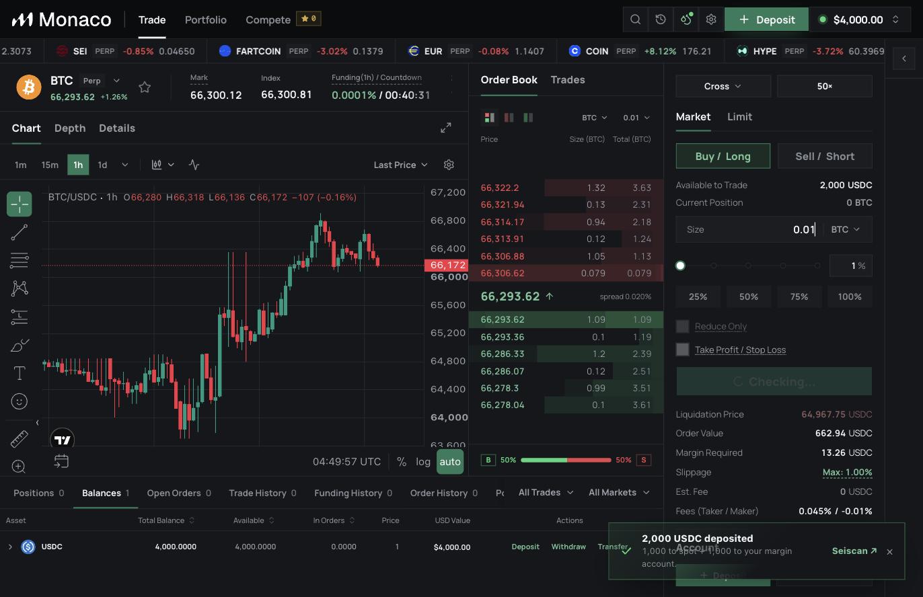Select the ruler measure tool

click(x=20, y=439)
